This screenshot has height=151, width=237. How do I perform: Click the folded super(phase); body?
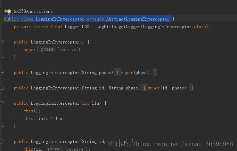click(x=135, y=73)
